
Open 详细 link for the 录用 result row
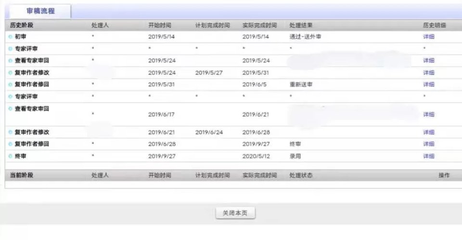coord(428,156)
